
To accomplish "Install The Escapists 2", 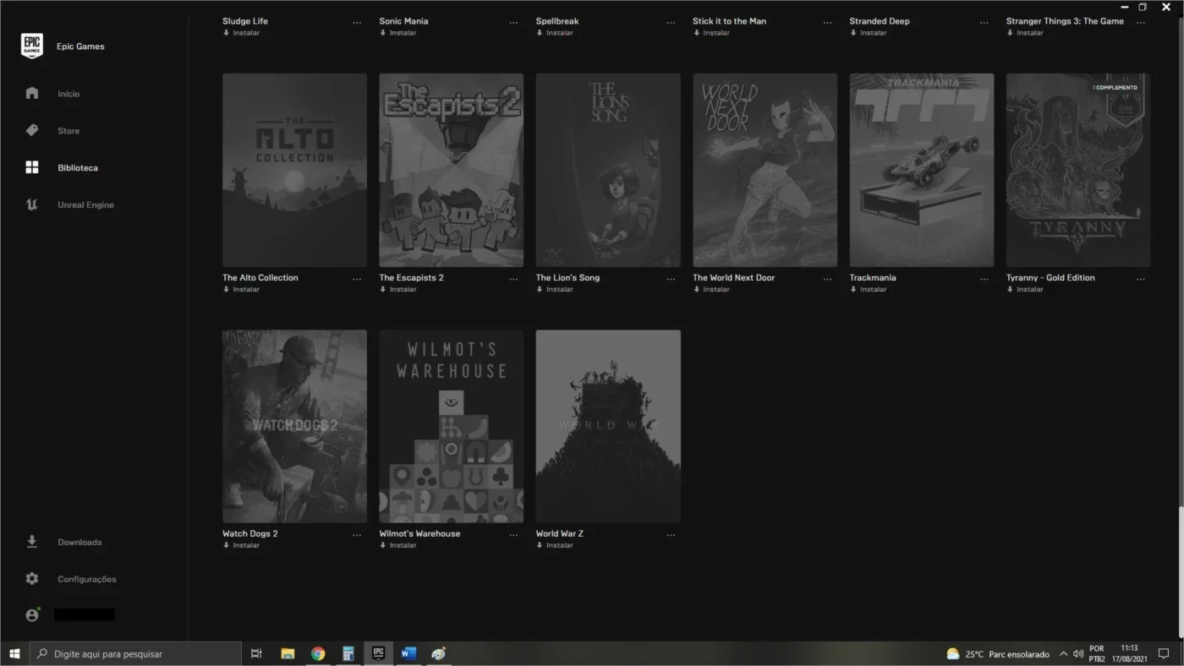I will 397,289.
